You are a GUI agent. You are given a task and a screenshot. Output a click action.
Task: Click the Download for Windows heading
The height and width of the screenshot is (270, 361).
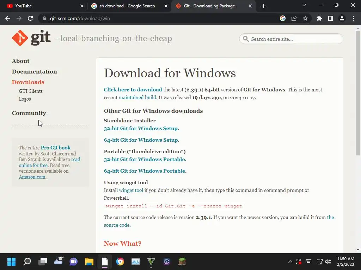tap(170, 73)
